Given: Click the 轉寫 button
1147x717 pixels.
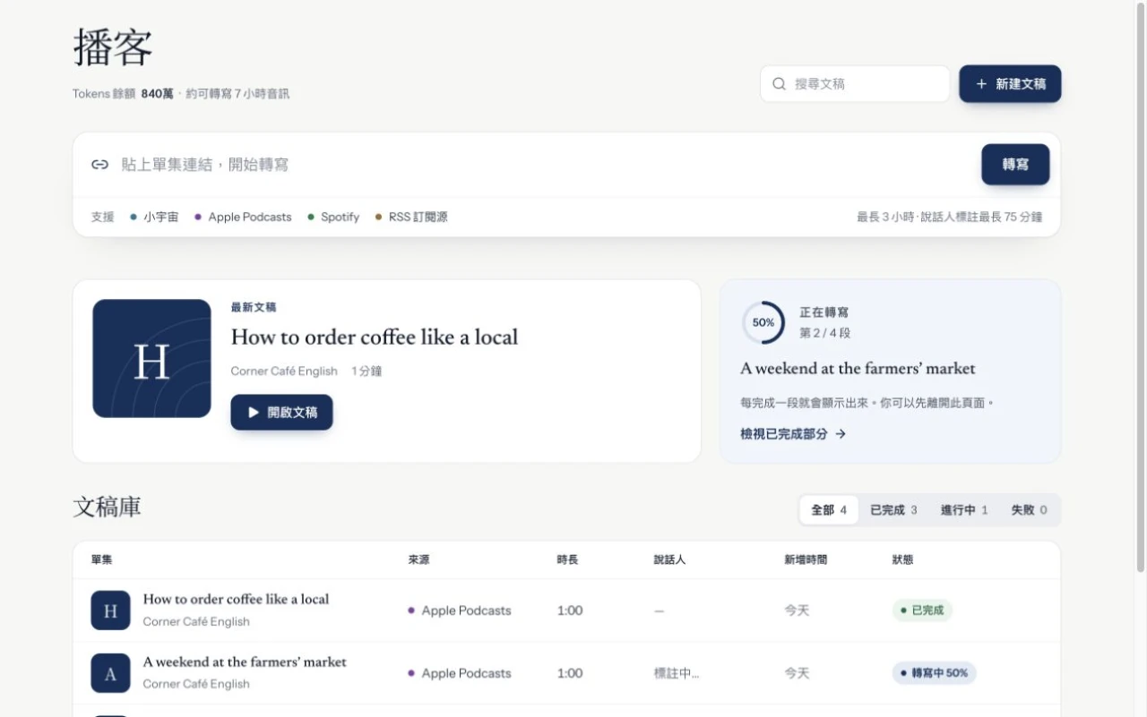Looking at the screenshot, I should coord(1015,165).
